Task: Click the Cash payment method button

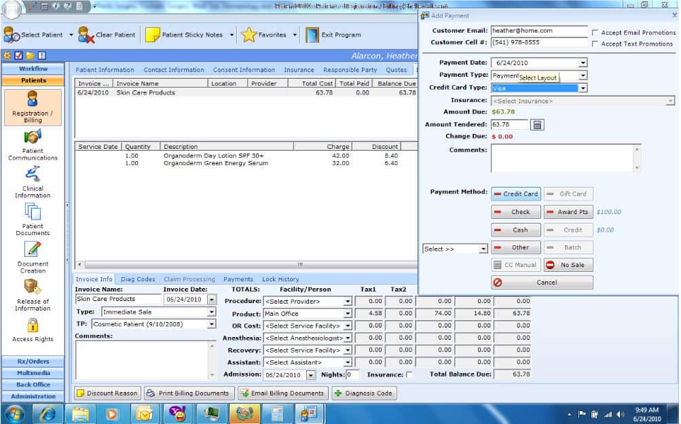Action: 516,230
